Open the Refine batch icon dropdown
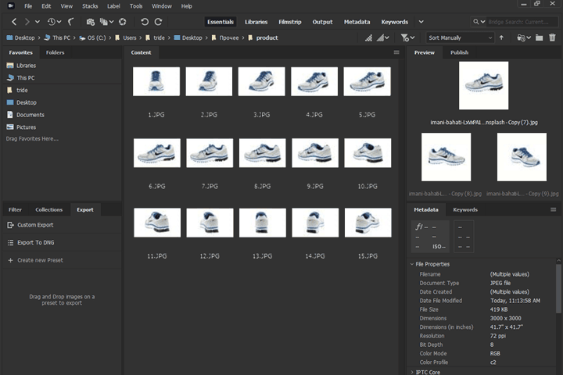563x375 pixels. pyautogui.click(x=106, y=22)
